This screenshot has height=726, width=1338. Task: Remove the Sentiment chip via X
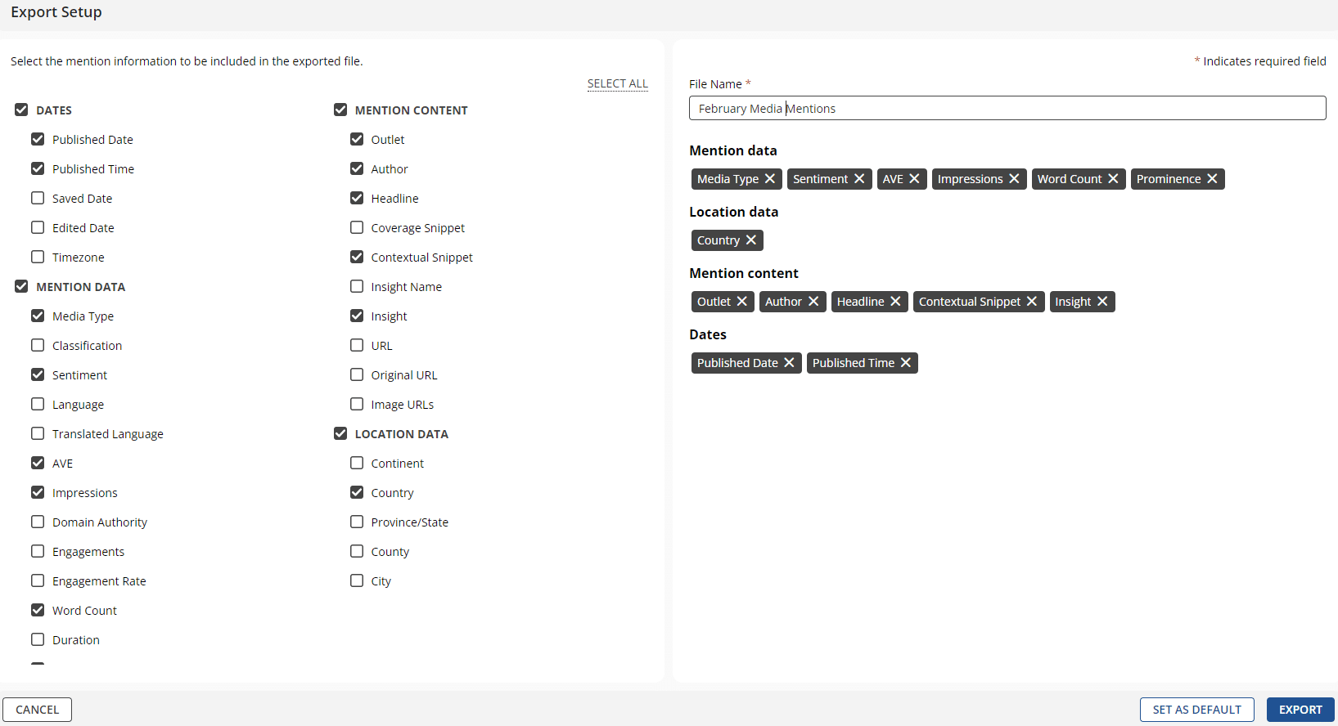858,179
